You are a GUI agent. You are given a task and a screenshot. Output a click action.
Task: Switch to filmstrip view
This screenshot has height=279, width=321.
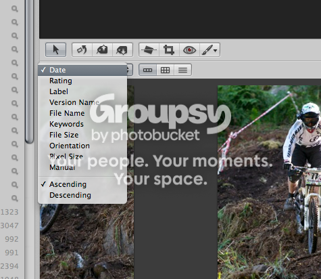[x=147, y=70]
